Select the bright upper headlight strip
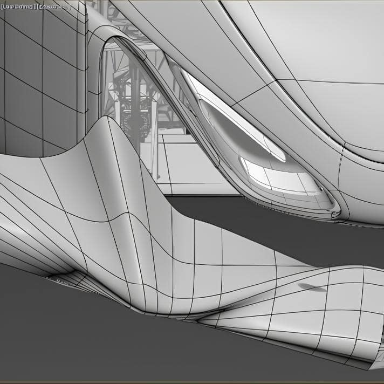This screenshot has height=384, width=384. coord(232,116)
